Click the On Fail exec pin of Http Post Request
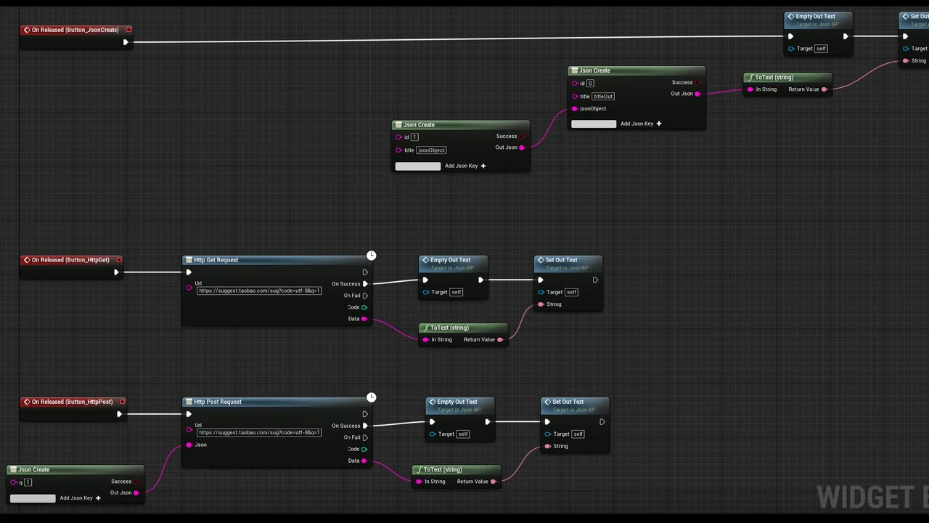The width and height of the screenshot is (929, 523). (x=365, y=437)
